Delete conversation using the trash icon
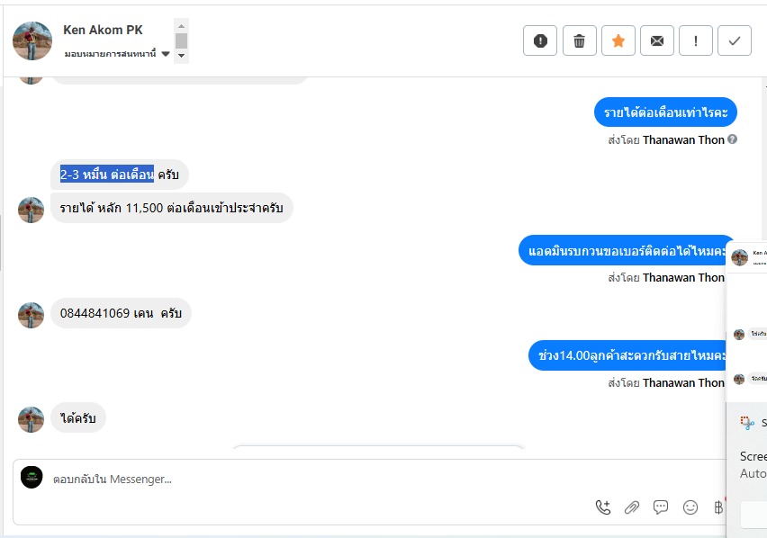The height and width of the screenshot is (538, 767). (x=579, y=40)
